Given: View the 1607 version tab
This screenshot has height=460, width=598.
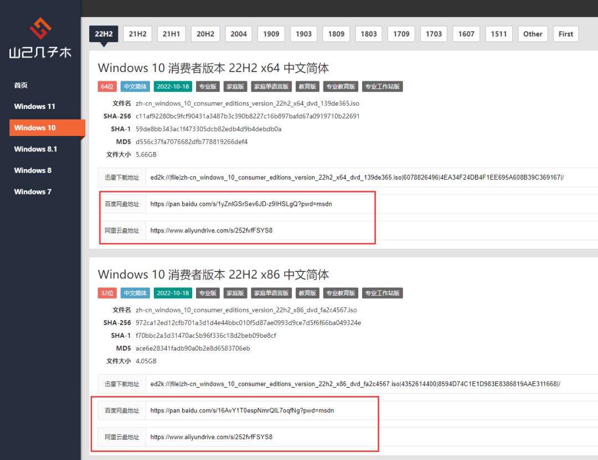Looking at the screenshot, I should [x=466, y=34].
